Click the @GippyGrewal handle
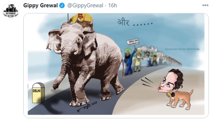The height and width of the screenshot is (119, 214). point(85,5)
